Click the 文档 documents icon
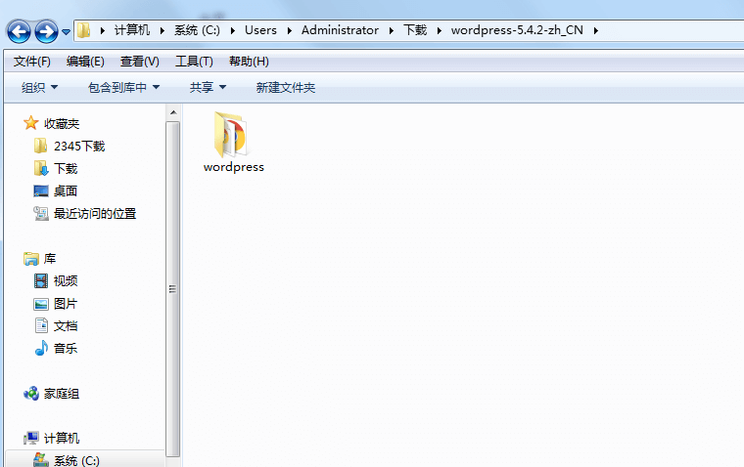744x467 pixels. click(41, 325)
